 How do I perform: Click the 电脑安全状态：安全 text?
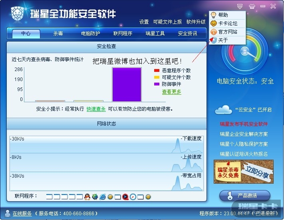point(245,81)
